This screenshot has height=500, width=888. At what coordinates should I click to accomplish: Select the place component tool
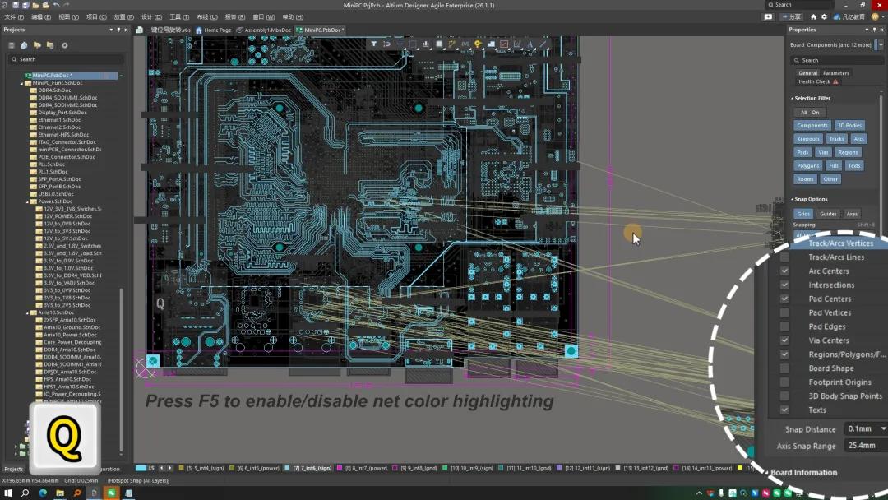tap(439, 44)
